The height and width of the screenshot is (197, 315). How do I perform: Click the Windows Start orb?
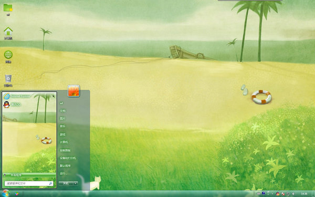tap(5, 193)
